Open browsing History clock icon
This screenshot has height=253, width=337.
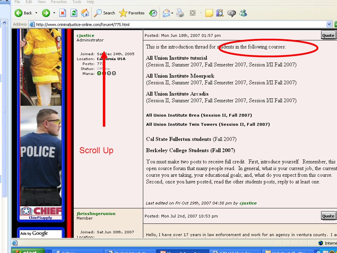click(153, 13)
